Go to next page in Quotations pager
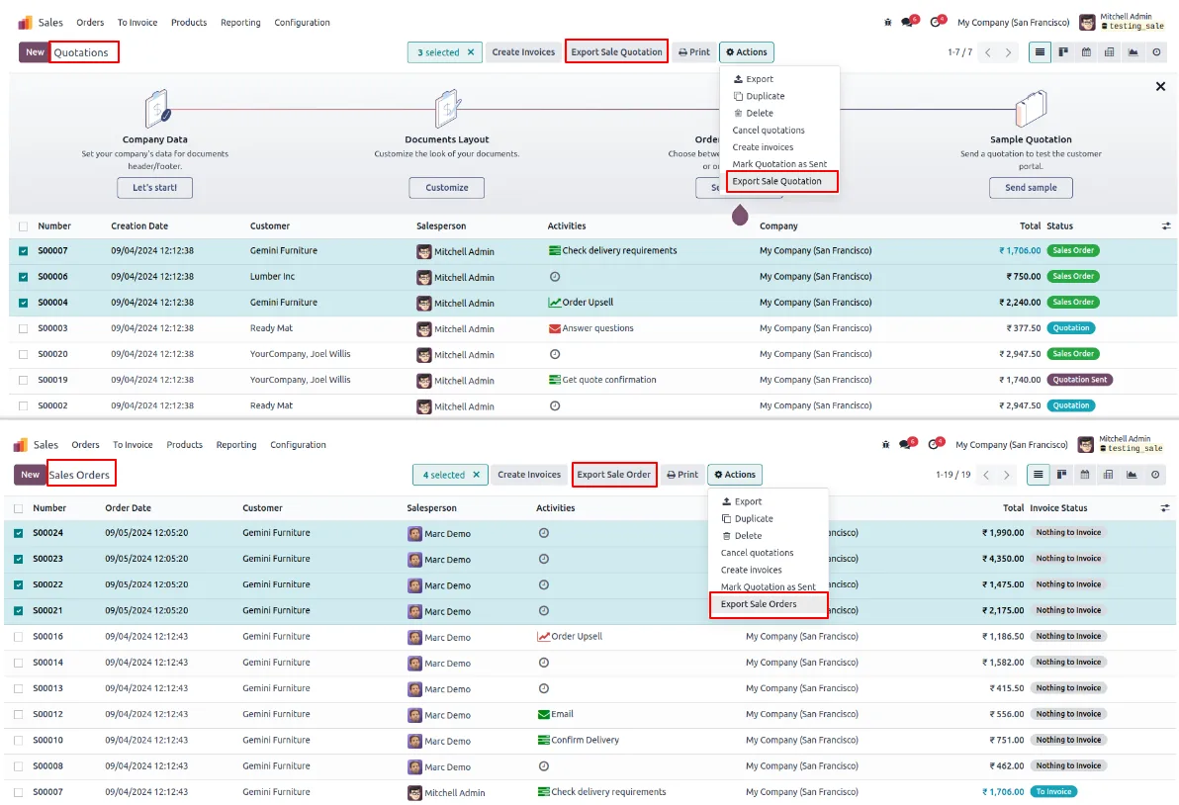This screenshot has width=1179, height=805. pyautogui.click(x=1008, y=52)
